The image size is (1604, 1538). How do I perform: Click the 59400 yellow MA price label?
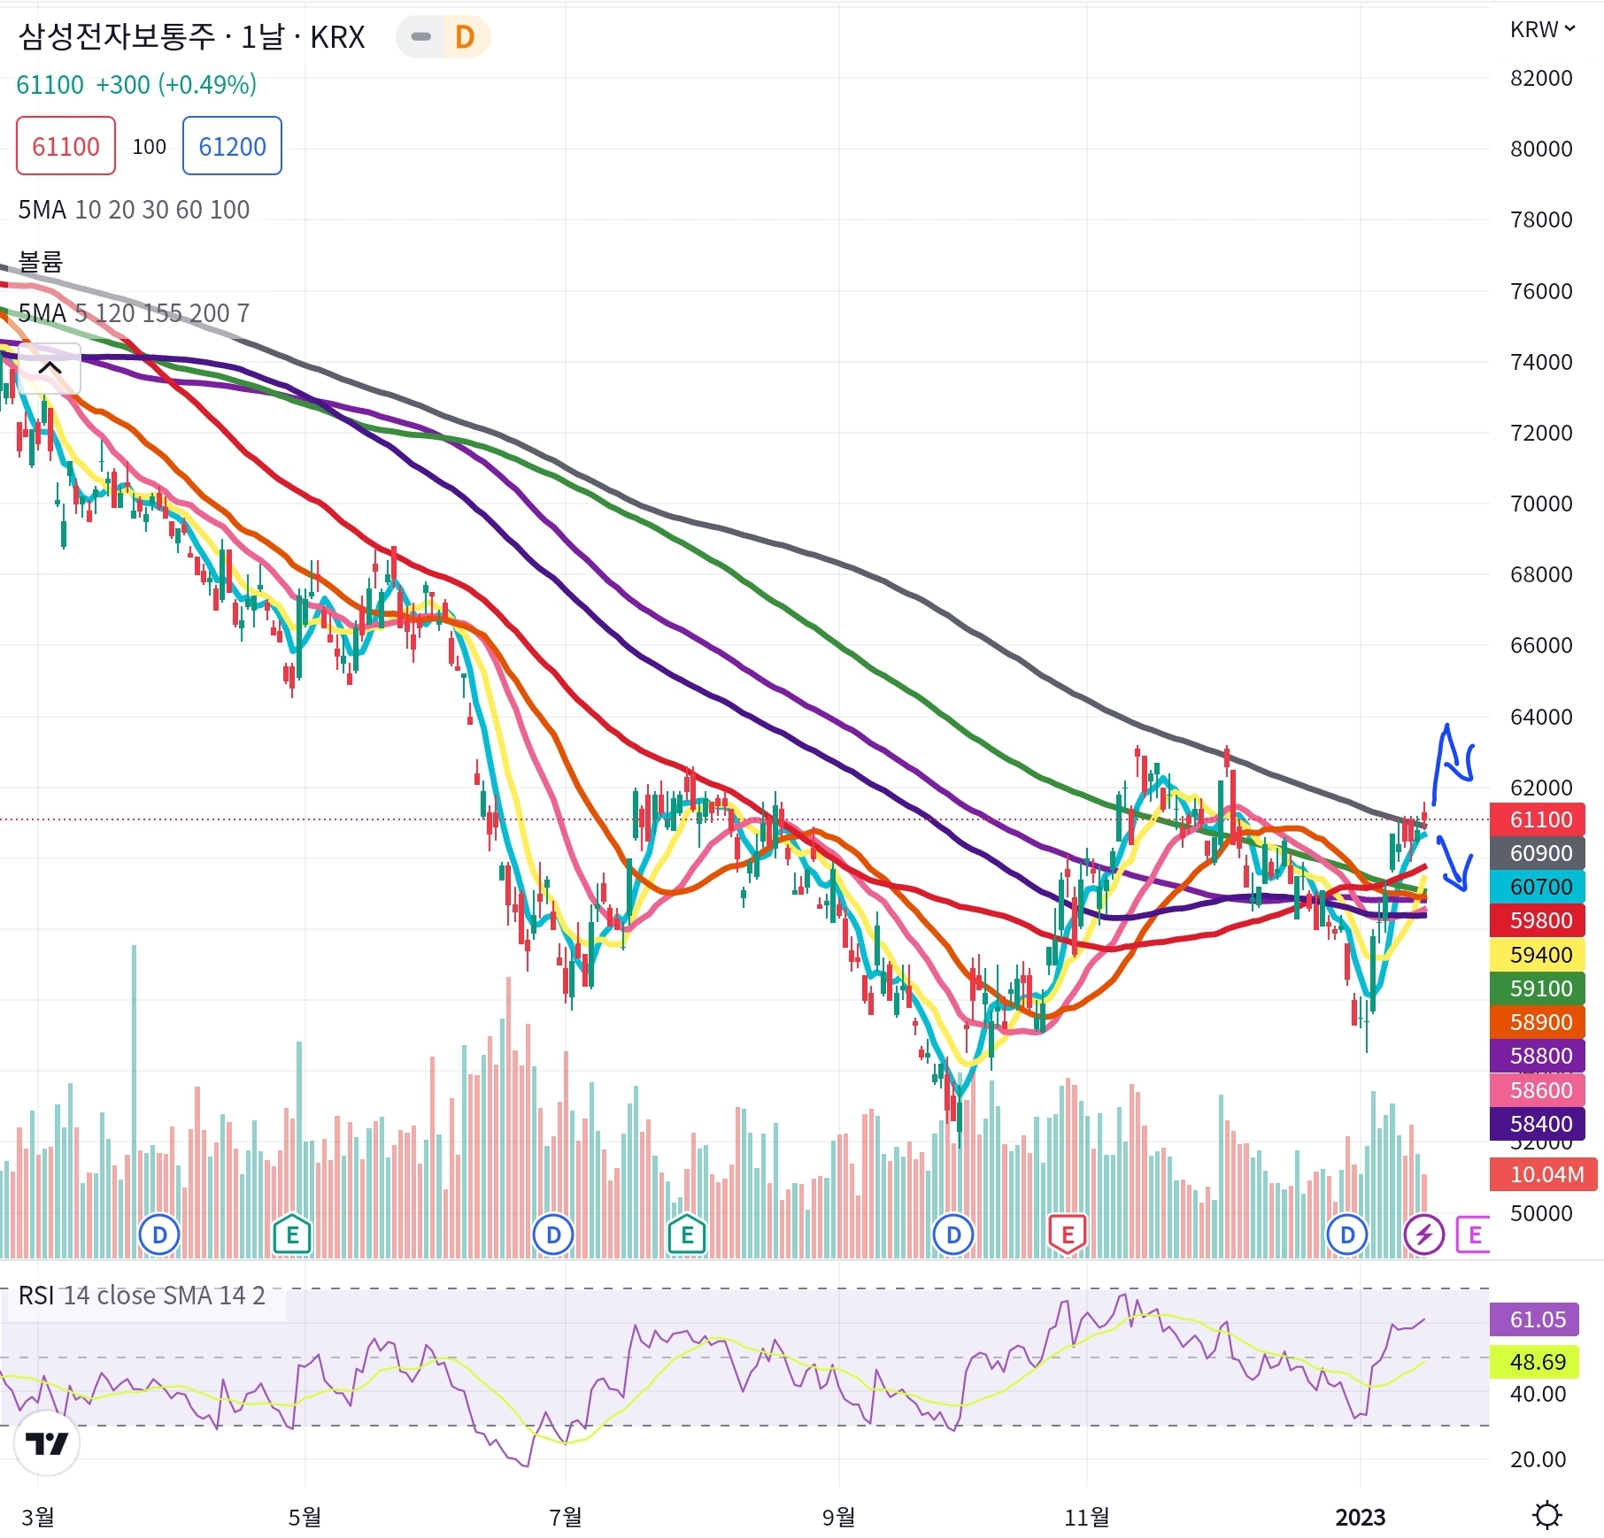pyautogui.click(x=1538, y=955)
